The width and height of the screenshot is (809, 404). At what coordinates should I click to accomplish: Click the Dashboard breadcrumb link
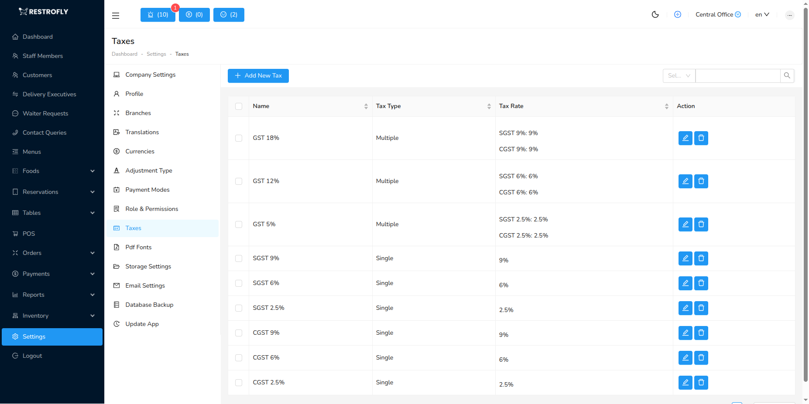coord(124,54)
